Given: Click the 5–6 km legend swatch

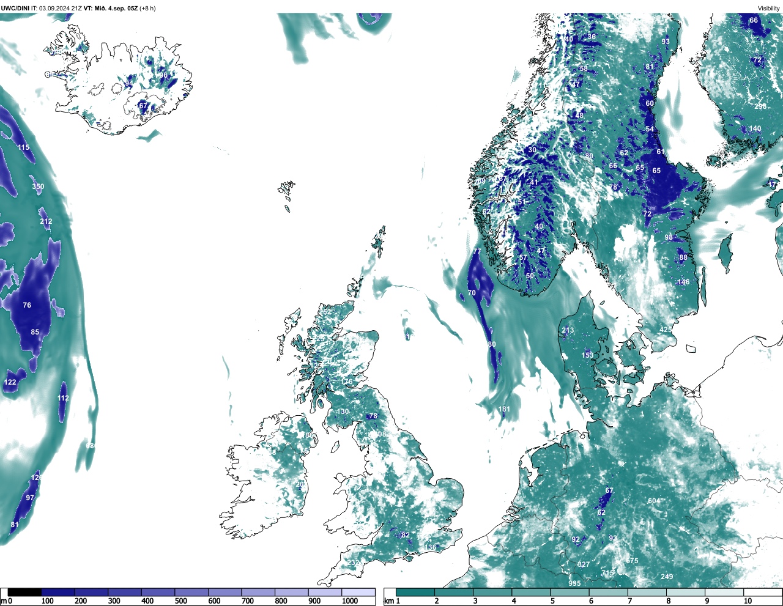Looking at the screenshot, I should pos(570,592).
